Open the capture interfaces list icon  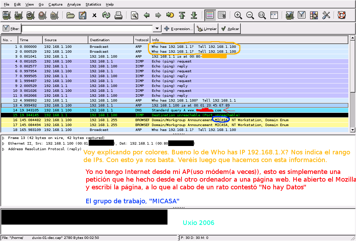point(7,15)
